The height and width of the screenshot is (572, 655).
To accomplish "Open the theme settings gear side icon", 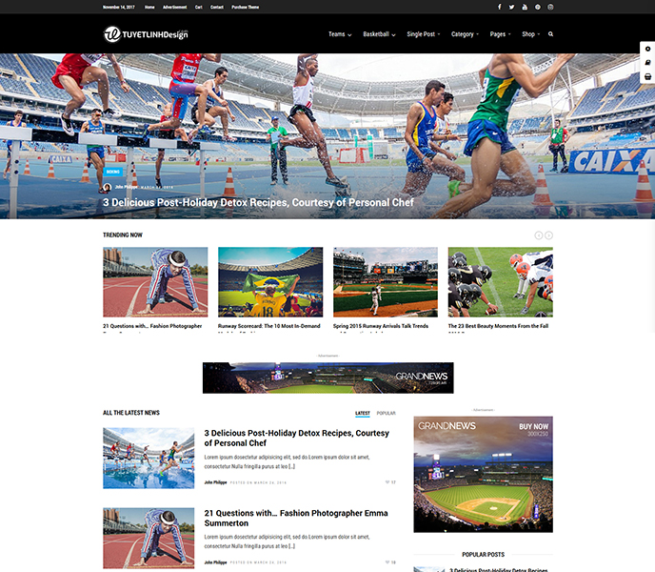I will pos(648,49).
